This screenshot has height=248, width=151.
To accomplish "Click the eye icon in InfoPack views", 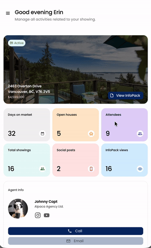I will pos(140,169).
